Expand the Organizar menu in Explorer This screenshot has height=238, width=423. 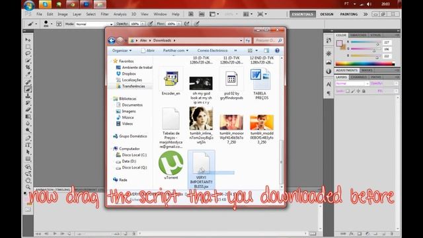122,50
